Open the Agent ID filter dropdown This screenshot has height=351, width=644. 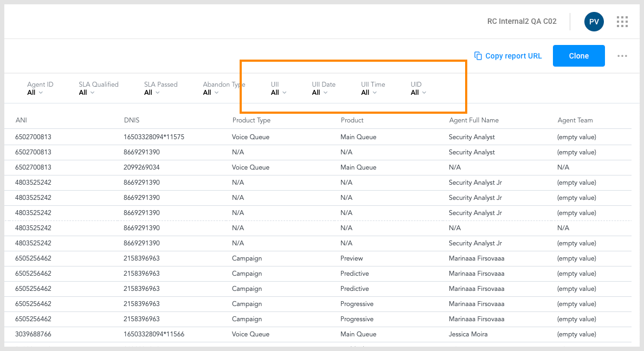point(35,92)
